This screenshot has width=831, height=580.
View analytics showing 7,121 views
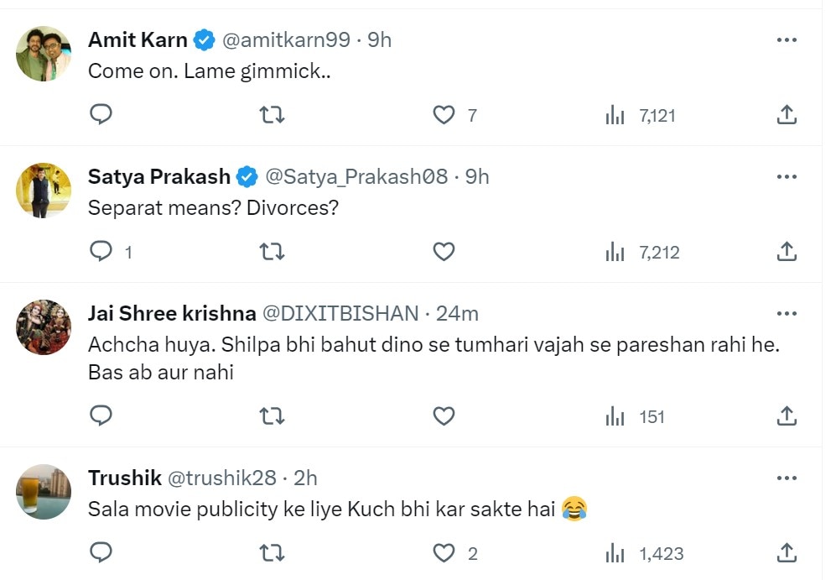[641, 115]
